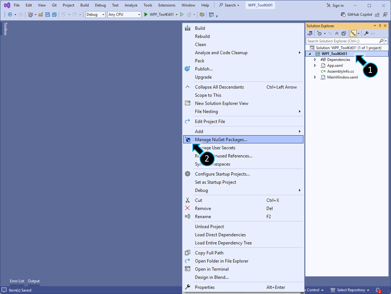Click the Save All icon
Screen dimensions: 391x294
click(54, 15)
